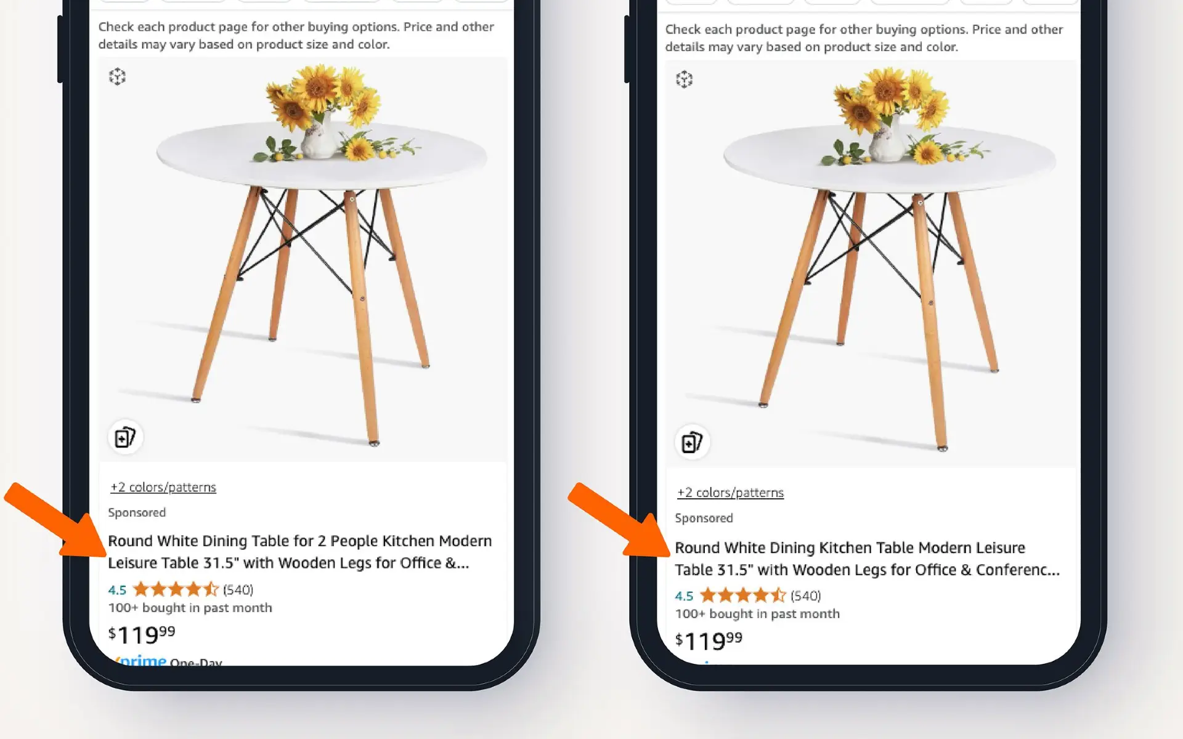Click the AR view icon on left listing
1183x739 pixels.
(x=118, y=76)
